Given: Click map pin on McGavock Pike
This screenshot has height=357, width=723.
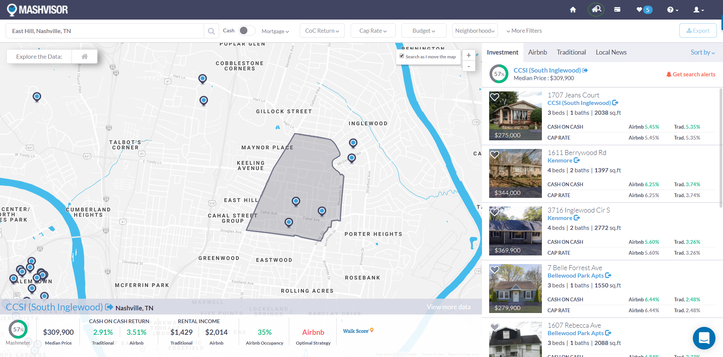Looking at the screenshot, I should [351, 158].
